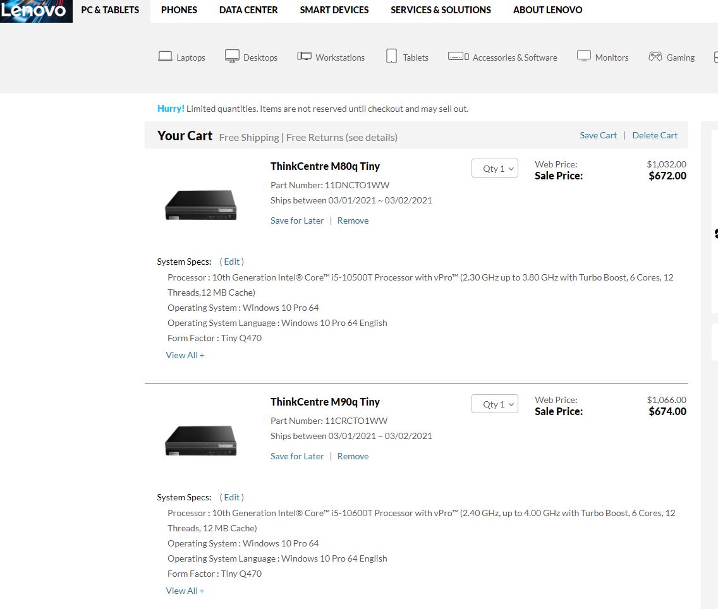This screenshot has height=609, width=718.
Task: Edit the M80q Tiny system specs
Action: (231, 262)
